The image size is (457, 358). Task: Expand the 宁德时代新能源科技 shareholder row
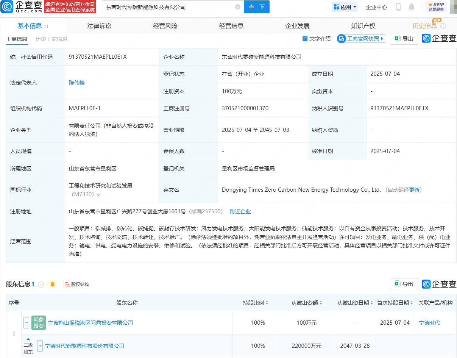click(40, 346)
